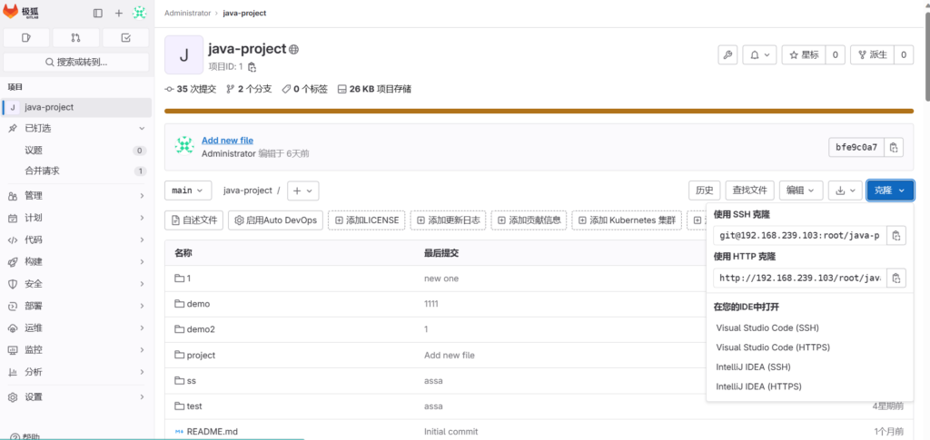Star the java-project repository
Screen dimensions: 930x440
pyautogui.click(x=803, y=55)
